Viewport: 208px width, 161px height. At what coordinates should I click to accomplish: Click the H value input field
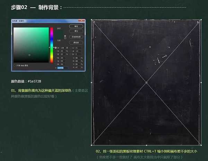(61, 47)
